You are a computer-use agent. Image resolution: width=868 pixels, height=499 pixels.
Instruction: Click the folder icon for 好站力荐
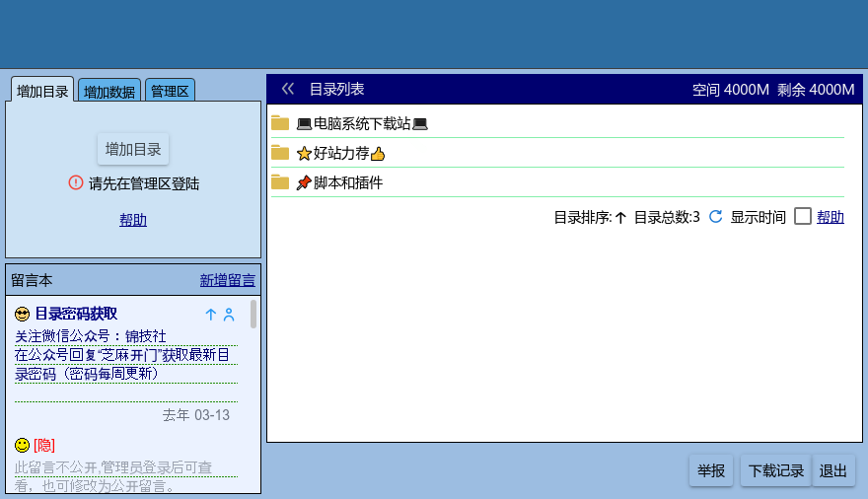pyautogui.click(x=280, y=153)
